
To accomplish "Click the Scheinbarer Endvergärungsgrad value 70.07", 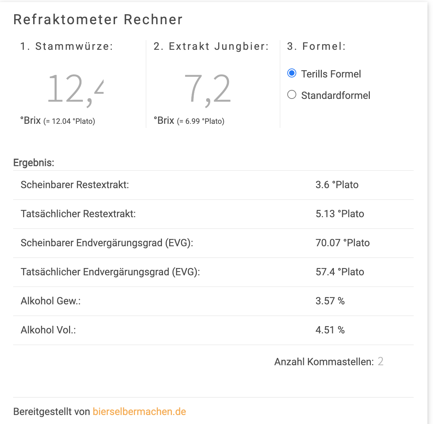I will (x=342, y=243).
